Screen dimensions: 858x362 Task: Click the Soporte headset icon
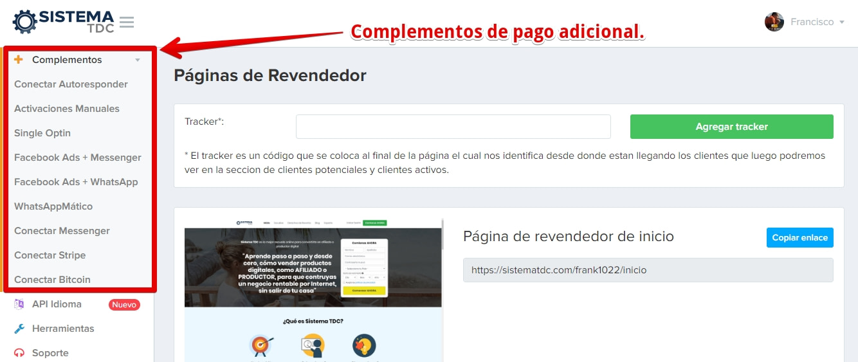[x=19, y=353]
